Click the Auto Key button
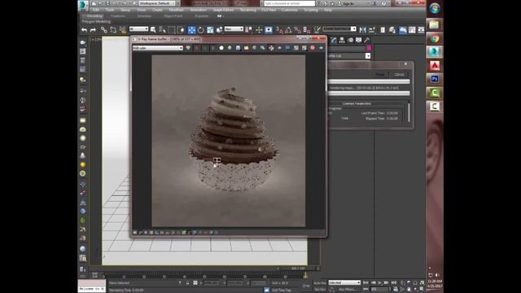Screen dimensions: 521x293 (320, 283)
